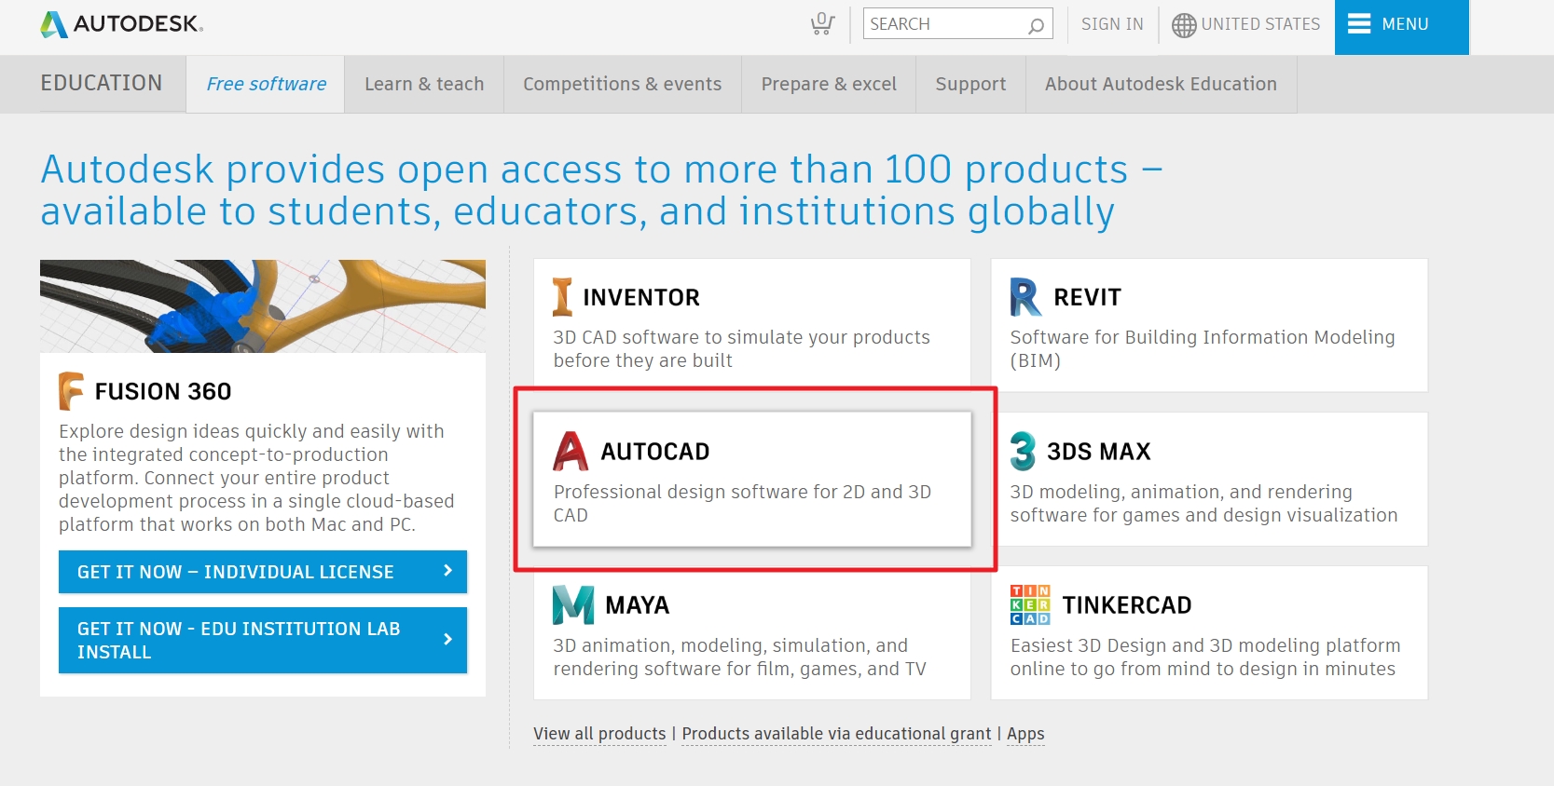The image size is (1554, 786).
Task: Click the 3ds Max product icon
Action: pos(1023,451)
